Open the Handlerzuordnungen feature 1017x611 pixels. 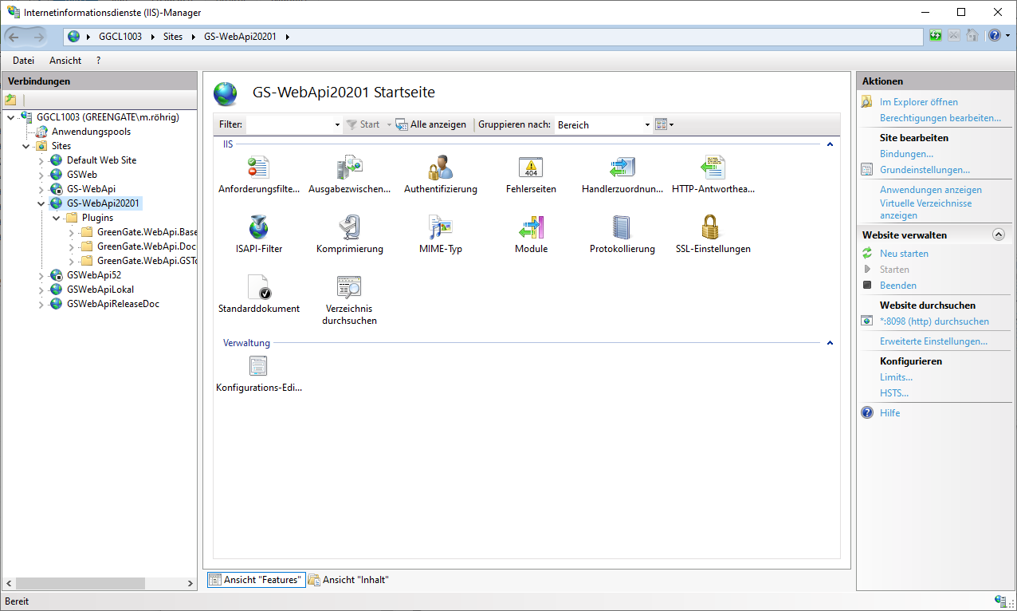click(x=622, y=175)
